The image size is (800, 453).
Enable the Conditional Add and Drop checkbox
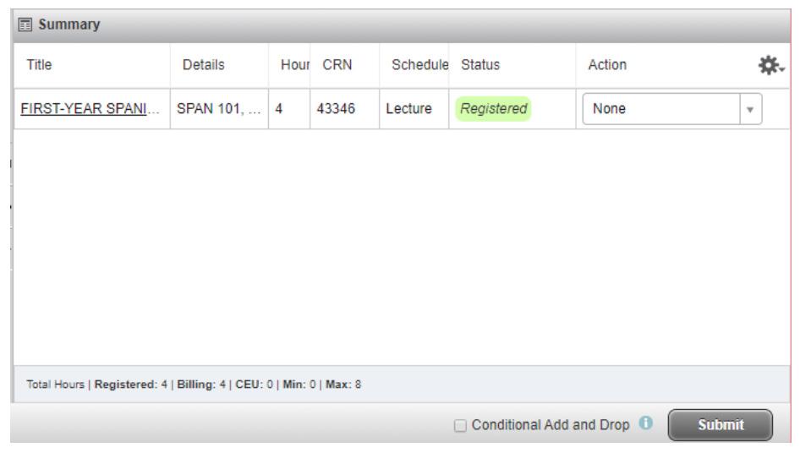click(460, 425)
